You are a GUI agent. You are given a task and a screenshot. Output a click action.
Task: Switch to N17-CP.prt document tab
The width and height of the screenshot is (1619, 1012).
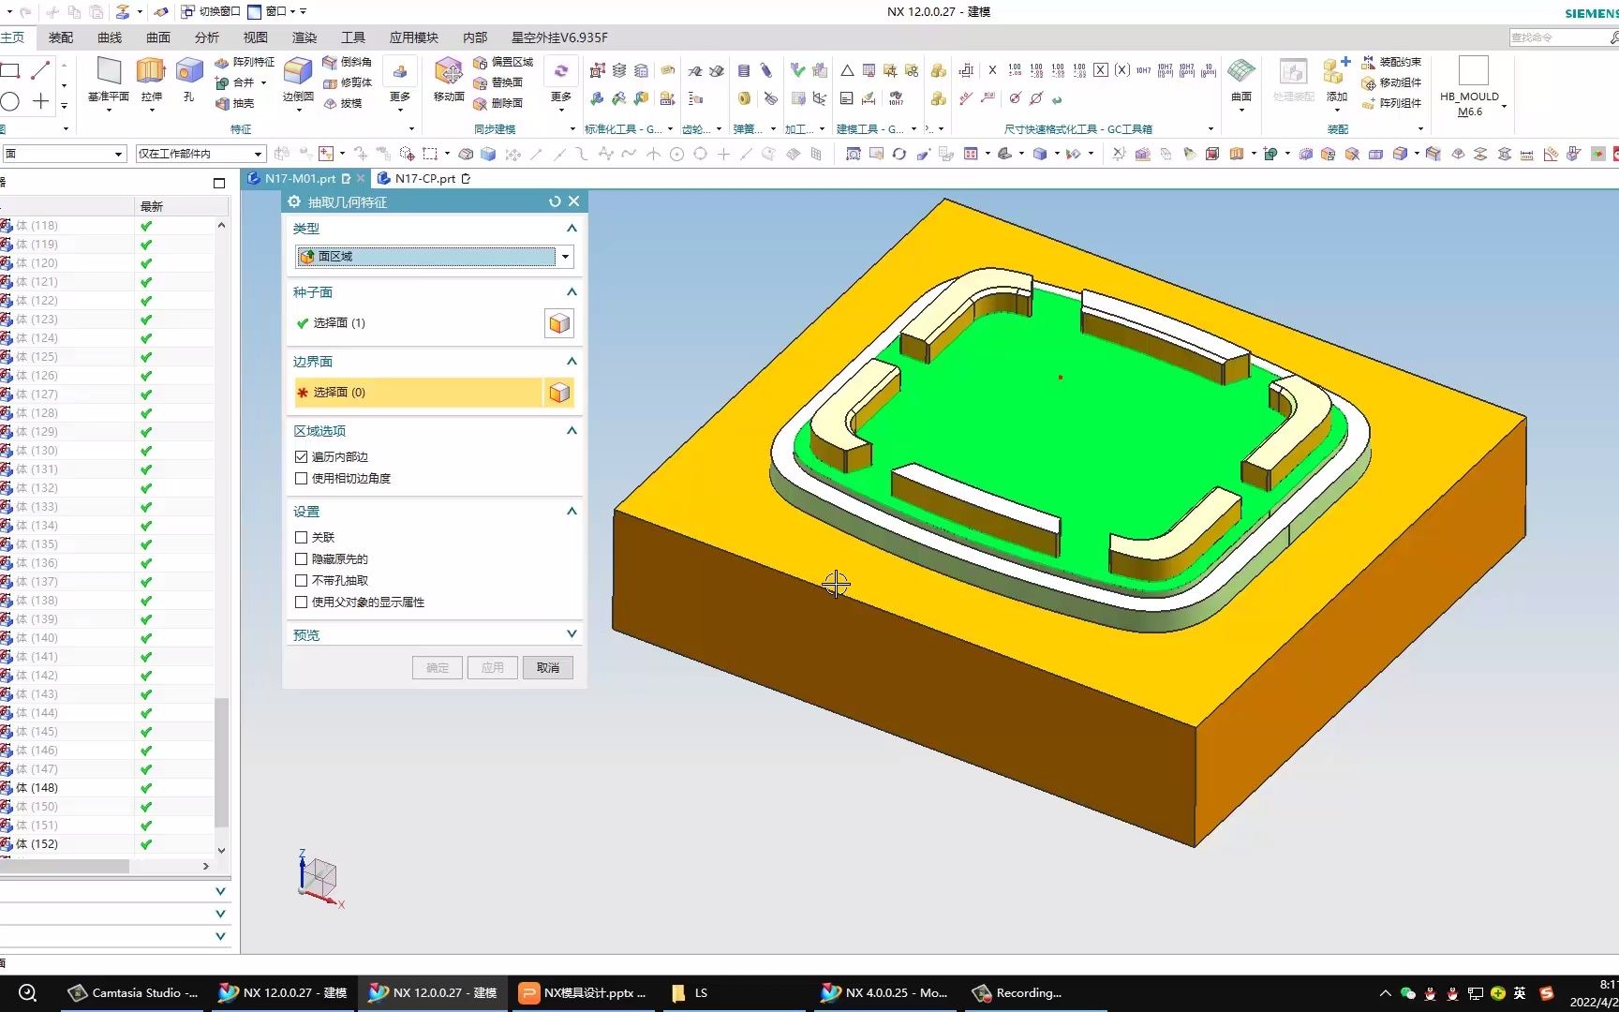423,178
